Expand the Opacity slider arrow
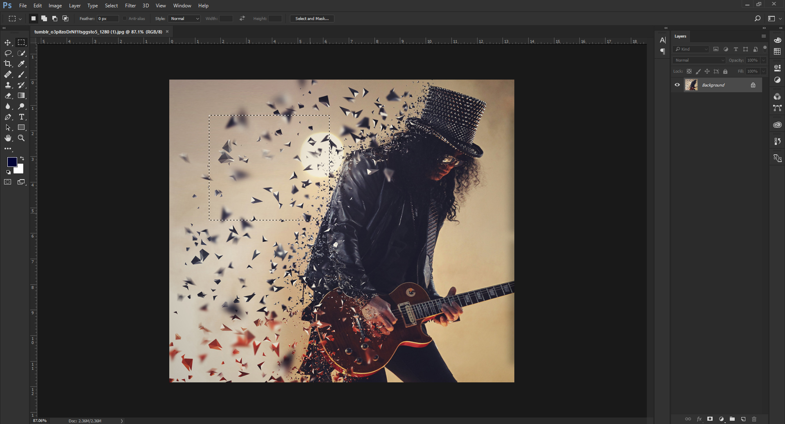 [x=763, y=60]
